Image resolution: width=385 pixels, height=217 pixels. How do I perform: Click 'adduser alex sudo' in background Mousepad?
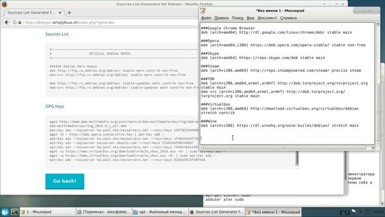coord(224,200)
